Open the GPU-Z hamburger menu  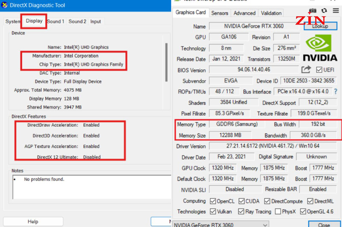pyautogui.click(x=336, y=10)
